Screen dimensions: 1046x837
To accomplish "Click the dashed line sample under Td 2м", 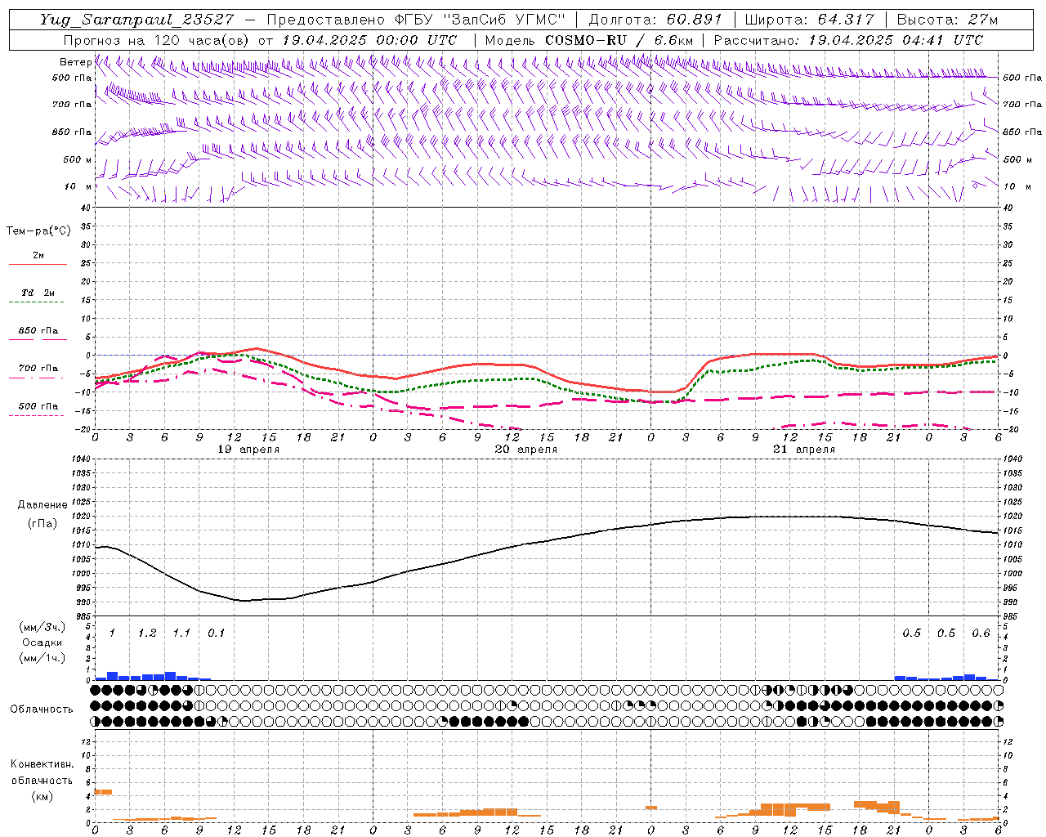I will point(36,302).
